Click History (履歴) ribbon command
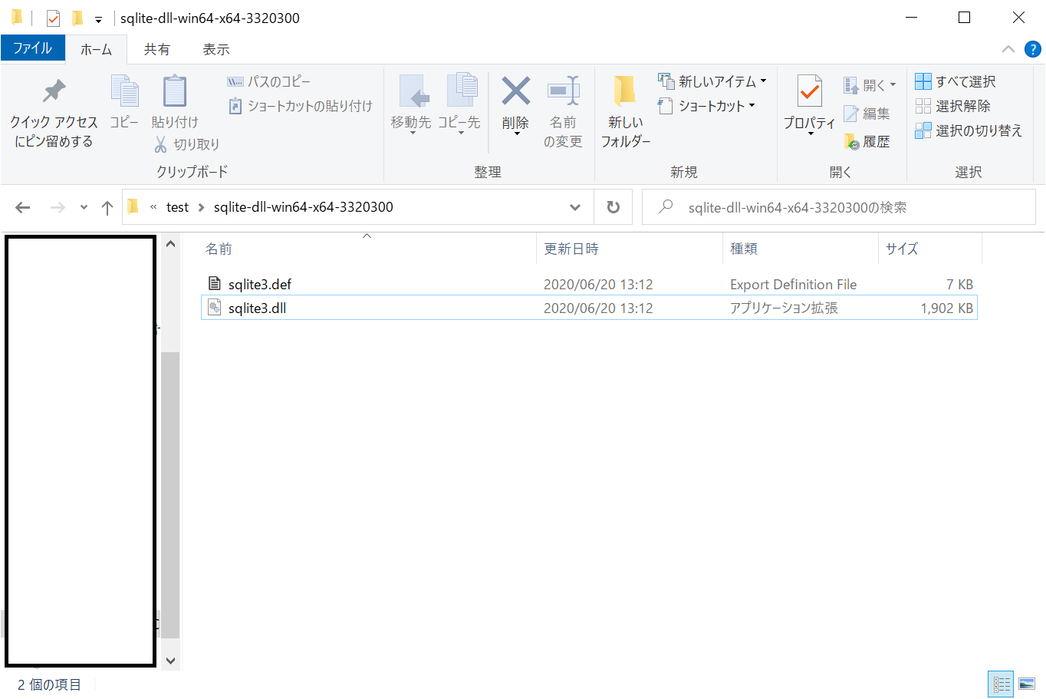The height and width of the screenshot is (699, 1046). click(x=867, y=141)
